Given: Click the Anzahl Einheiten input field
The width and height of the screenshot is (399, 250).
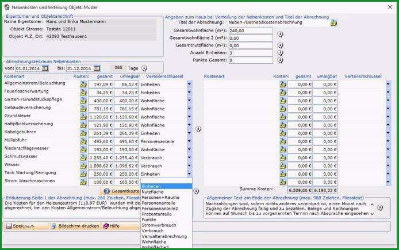Looking at the screenshot, I should (x=251, y=53).
